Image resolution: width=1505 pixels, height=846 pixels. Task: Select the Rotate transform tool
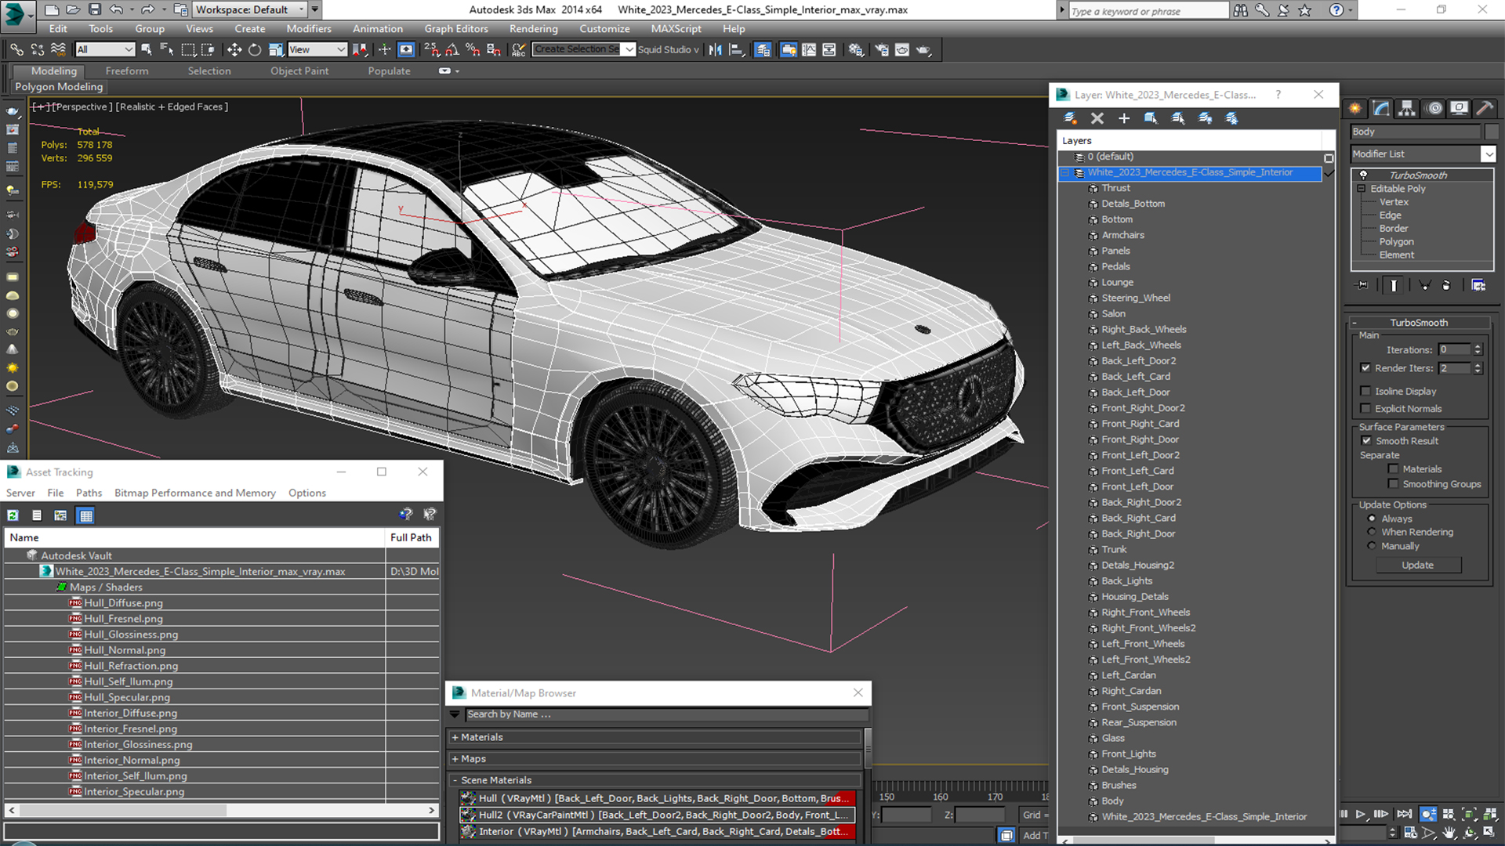[255, 49]
